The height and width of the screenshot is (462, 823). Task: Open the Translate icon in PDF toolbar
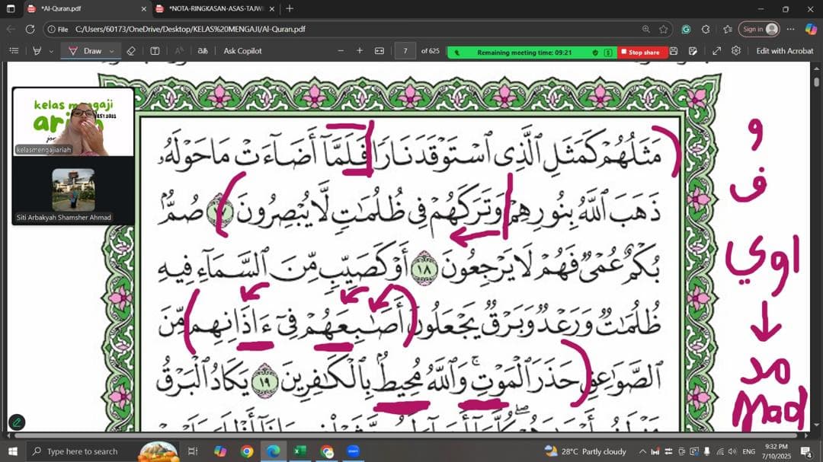[x=203, y=51]
